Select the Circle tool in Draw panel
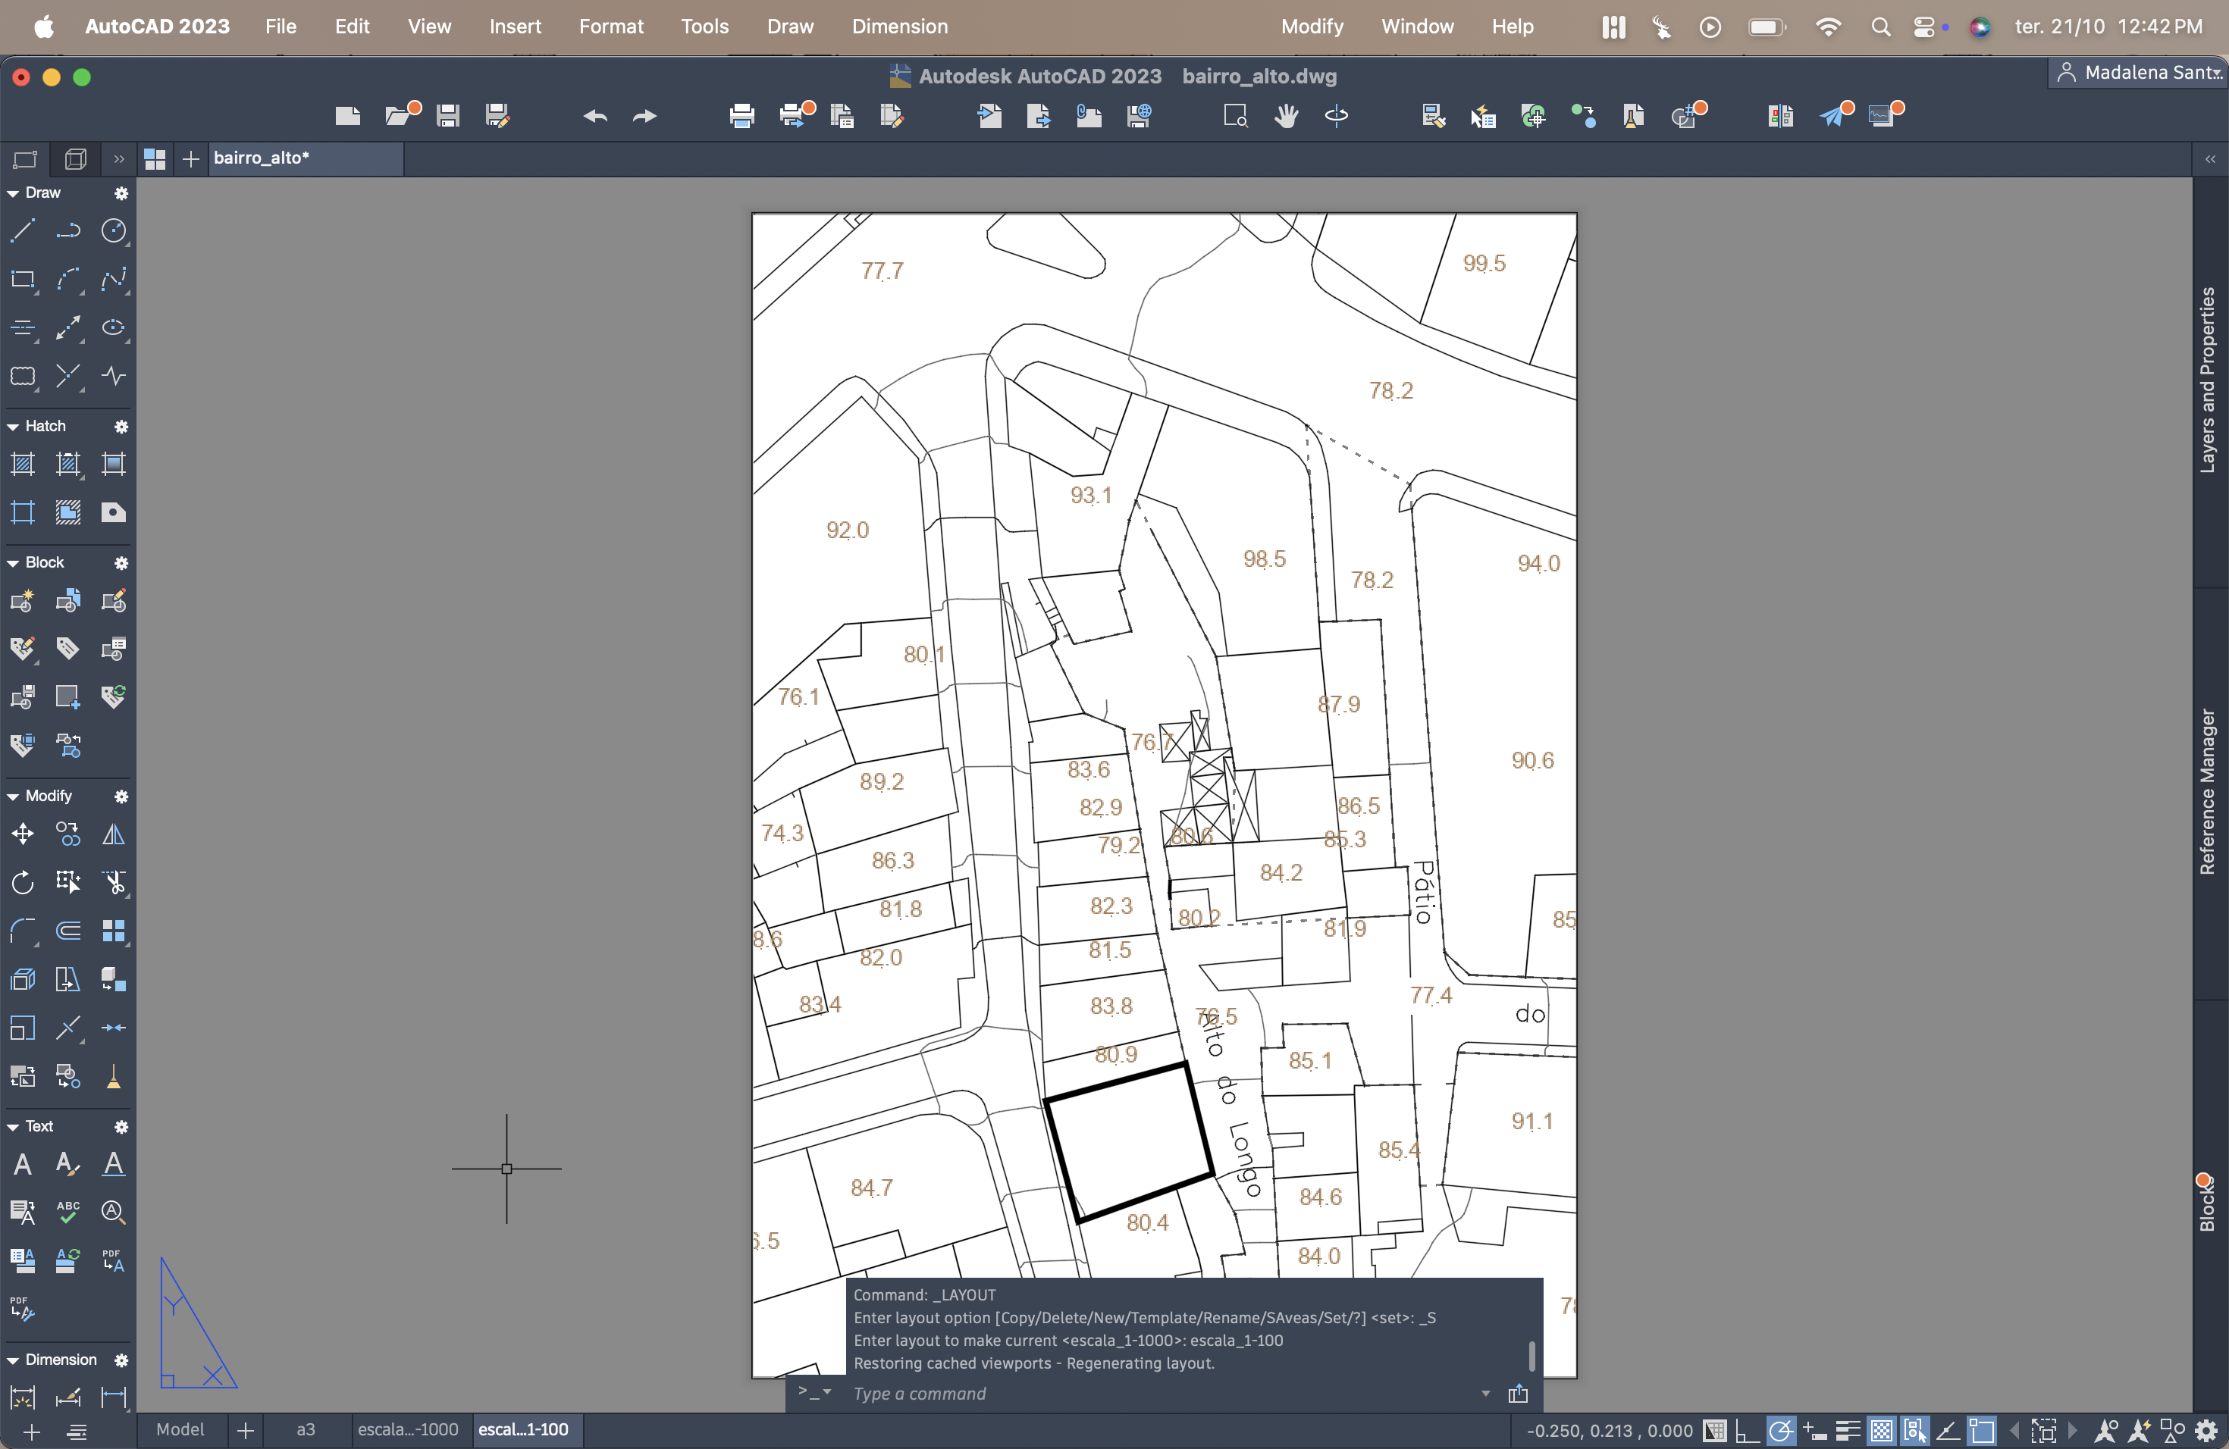Image resolution: width=2229 pixels, height=1449 pixels. [113, 230]
